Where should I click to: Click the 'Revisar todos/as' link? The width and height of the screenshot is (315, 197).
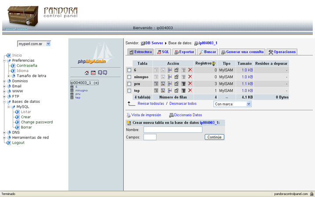[150, 104]
